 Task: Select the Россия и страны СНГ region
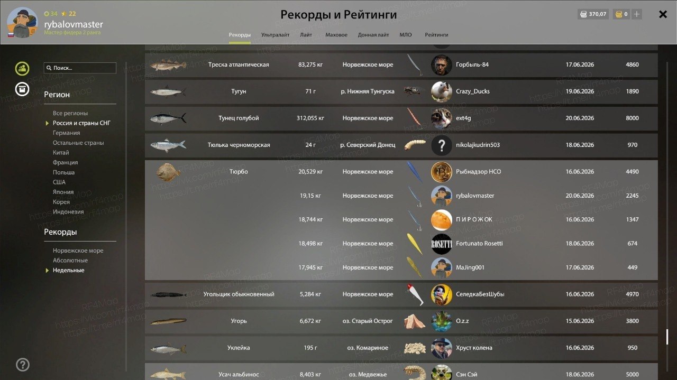81,123
